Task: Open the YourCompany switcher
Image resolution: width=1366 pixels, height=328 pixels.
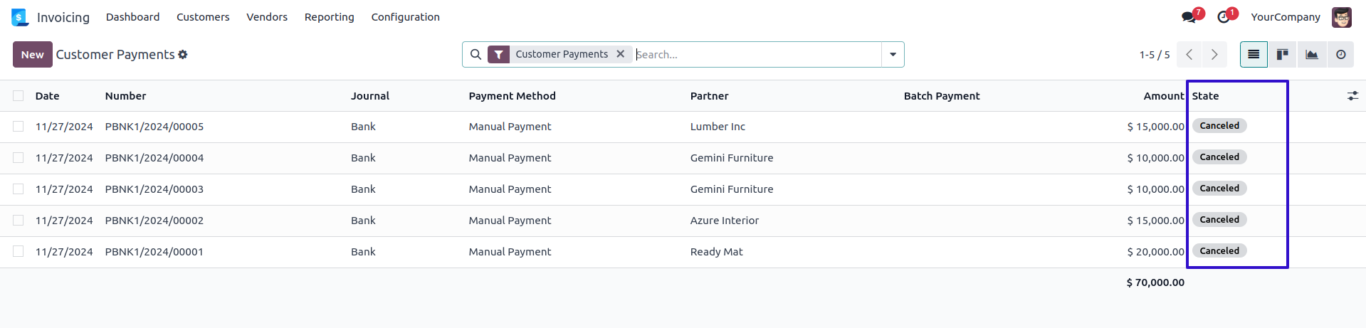Action: tap(1285, 17)
